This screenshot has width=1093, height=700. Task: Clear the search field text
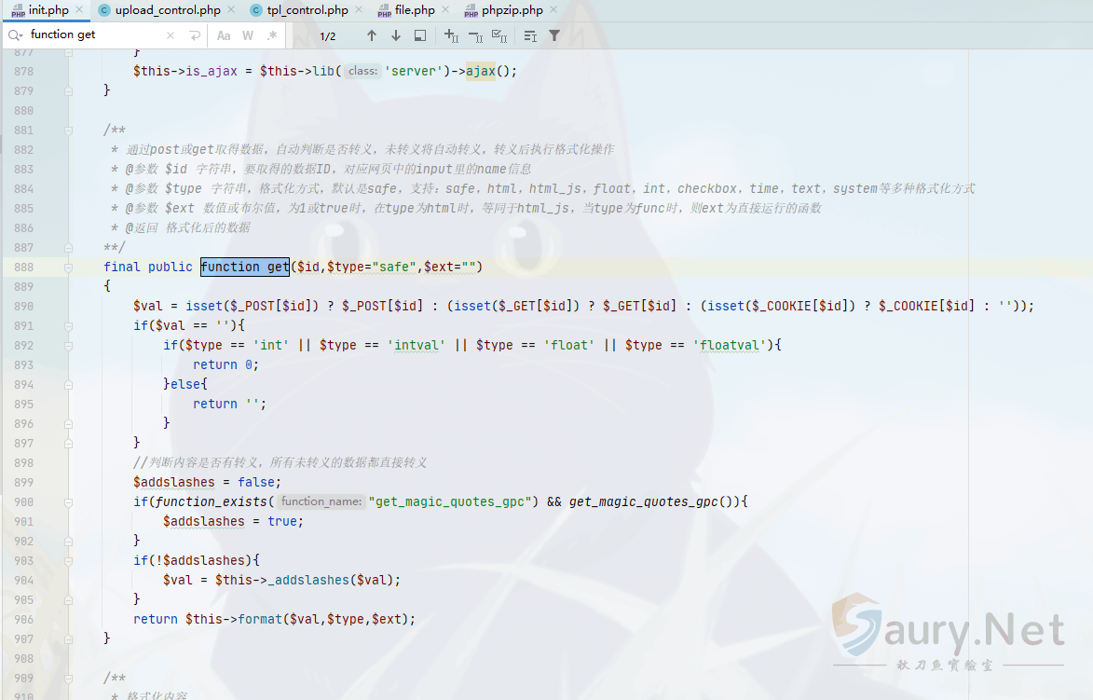171,35
